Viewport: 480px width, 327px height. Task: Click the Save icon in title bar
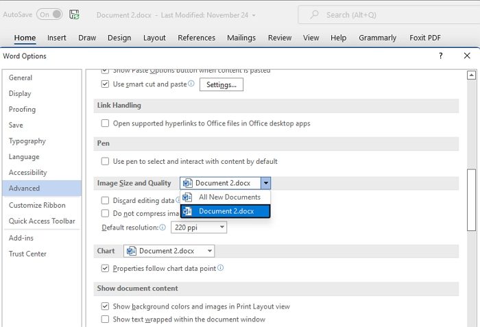pyautogui.click(x=74, y=14)
